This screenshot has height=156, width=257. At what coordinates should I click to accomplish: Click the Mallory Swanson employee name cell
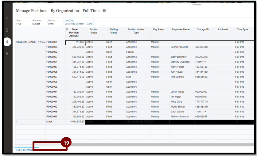click(x=182, y=116)
